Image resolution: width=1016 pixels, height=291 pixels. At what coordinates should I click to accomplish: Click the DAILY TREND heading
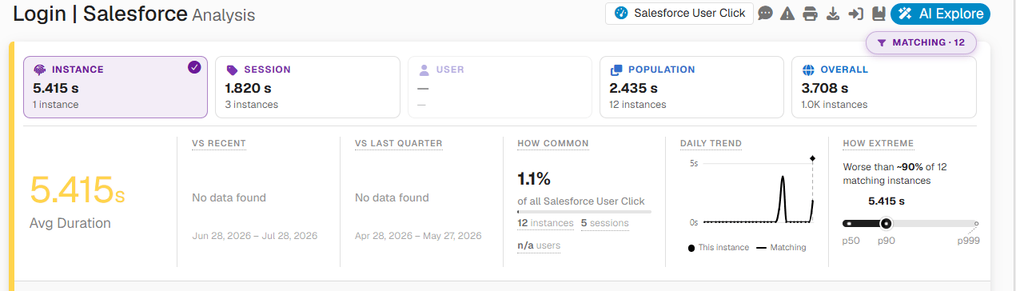tap(711, 144)
